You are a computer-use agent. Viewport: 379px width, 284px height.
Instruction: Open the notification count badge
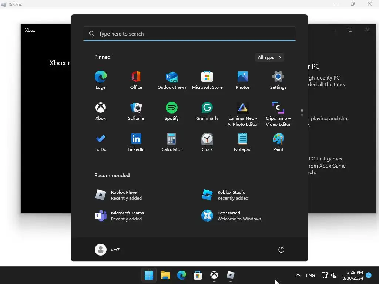pyautogui.click(x=369, y=275)
